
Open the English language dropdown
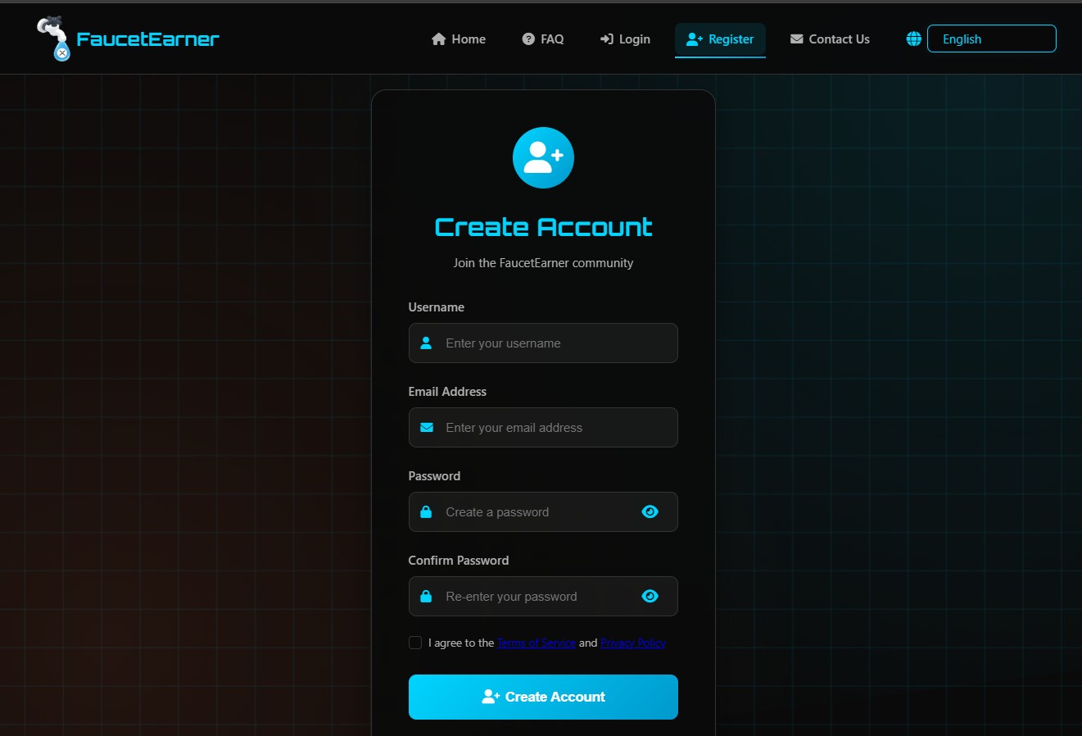tap(991, 39)
